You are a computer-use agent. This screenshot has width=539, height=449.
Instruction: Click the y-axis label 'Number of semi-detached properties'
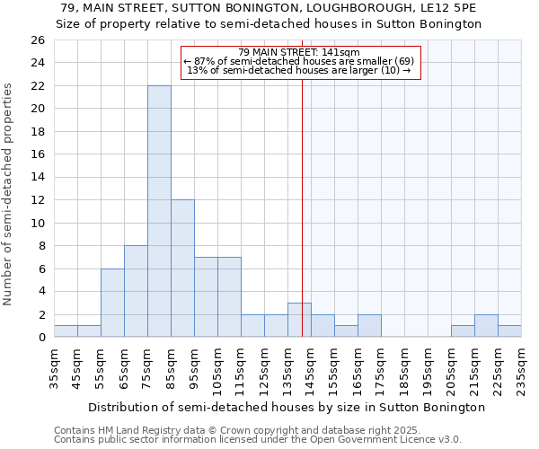pos(7,194)
